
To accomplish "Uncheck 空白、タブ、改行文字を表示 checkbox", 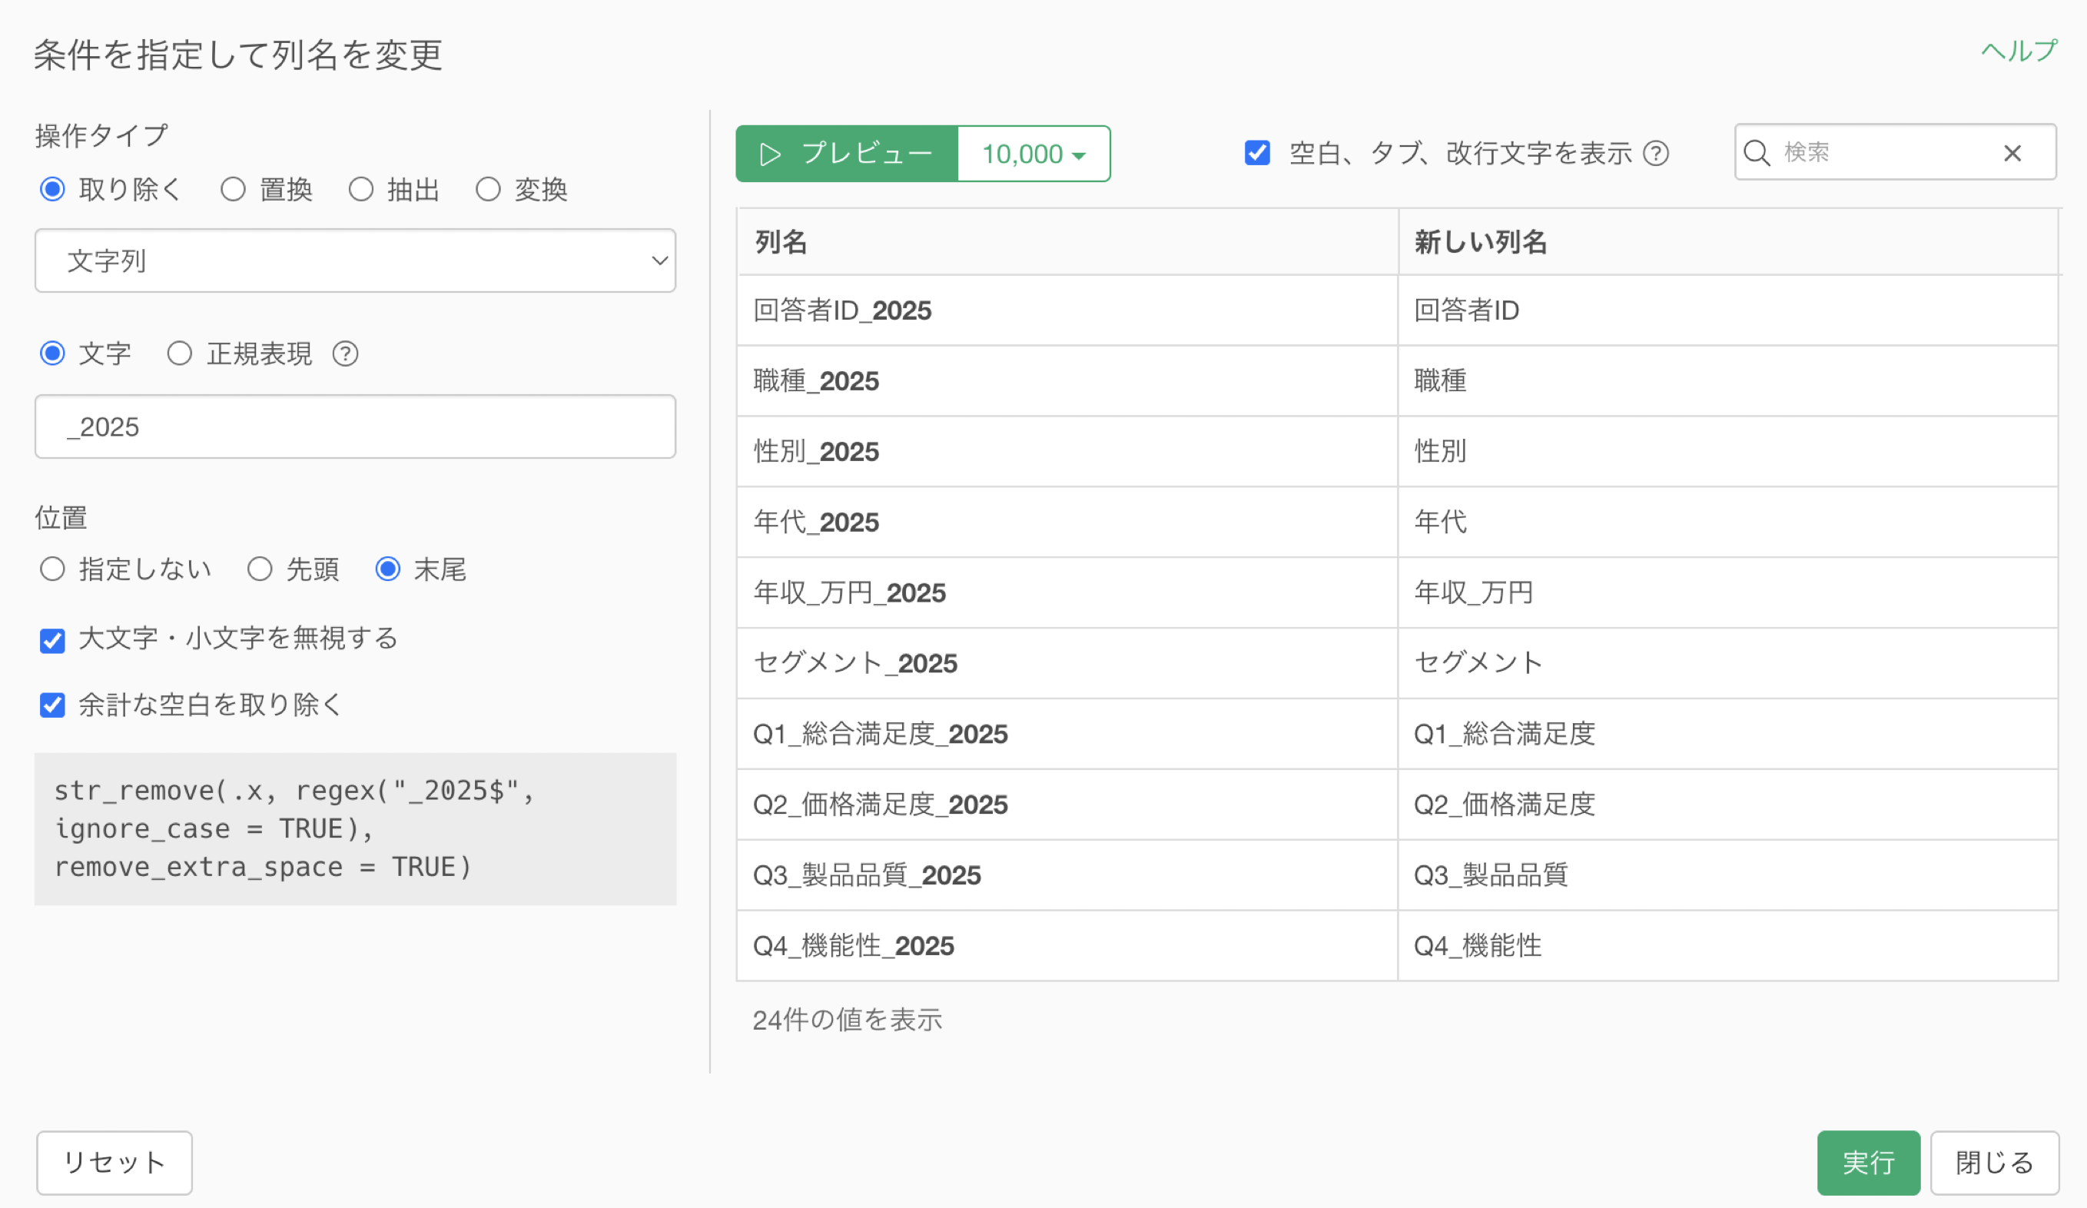I will pyautogui.click(x=1257, y=152).
